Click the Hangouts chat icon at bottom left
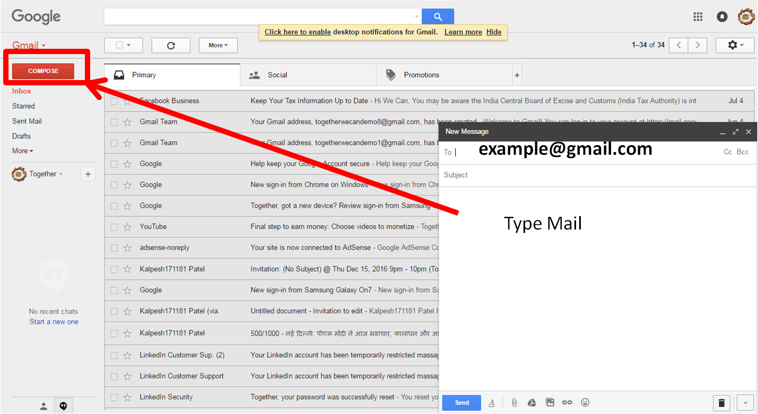The height and width of the screenshot is (414, 758). click(63, 407)
